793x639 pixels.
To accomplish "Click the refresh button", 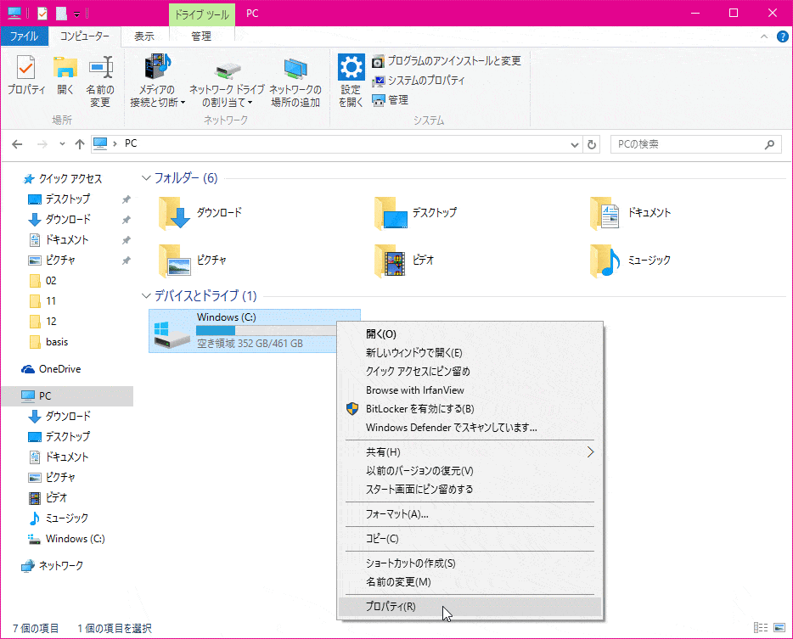I will pyautogui.click(x=591, y=145).
